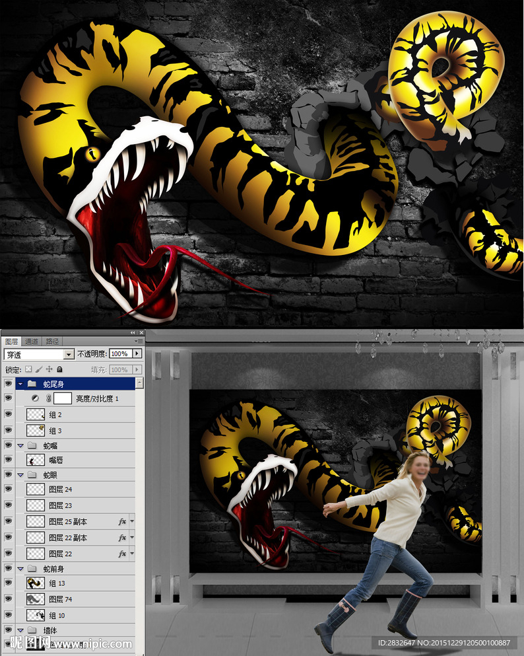Collapse the 蛇眼 group triangle
The height and width of the screenshot is (656, 524).
pyautogui.click(x=20, y=475)
